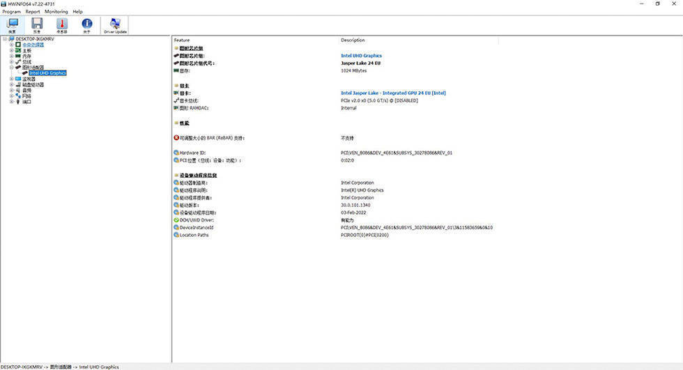Screen dimensions: 683x370
Task: Collapse the DESKTOP-IKGKMRV root node
Action: point(6,39)
